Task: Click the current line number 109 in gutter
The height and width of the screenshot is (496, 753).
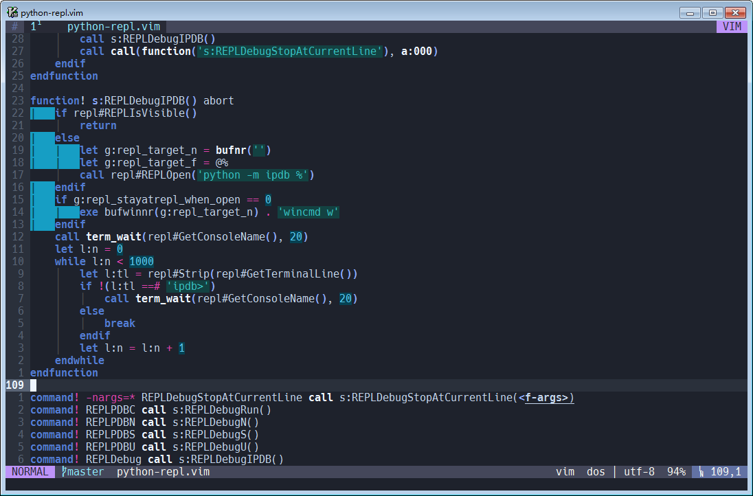Action: (x=15, y=385)
